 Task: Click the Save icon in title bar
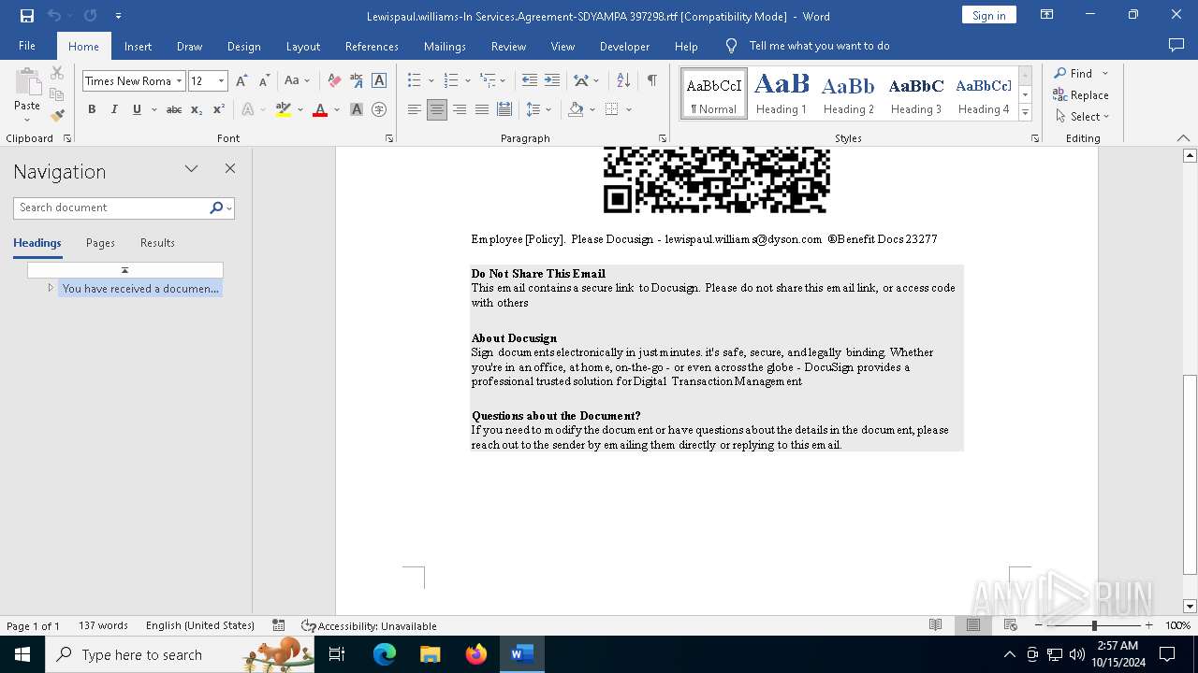[x=27, y=16]
